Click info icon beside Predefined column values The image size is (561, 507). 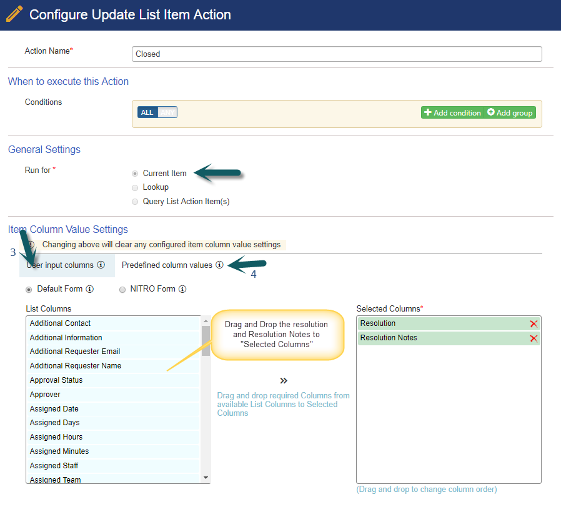(220, 265)
